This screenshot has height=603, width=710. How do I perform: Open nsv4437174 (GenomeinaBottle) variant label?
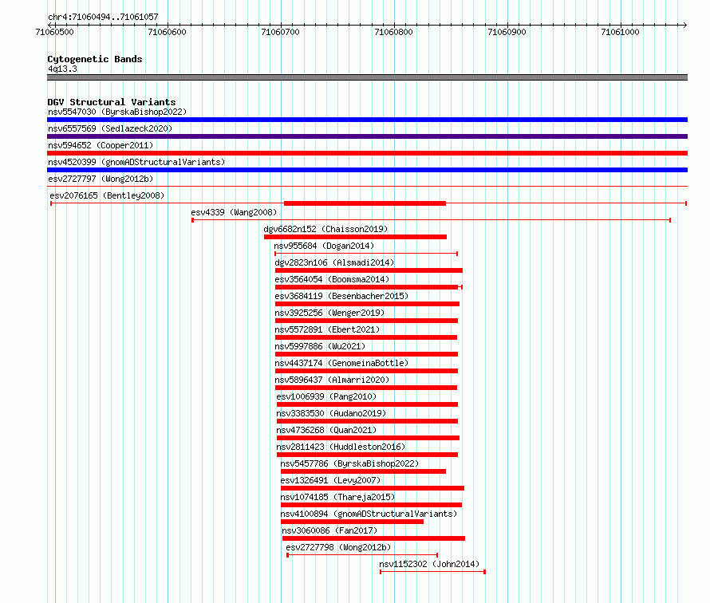(341, 363)
